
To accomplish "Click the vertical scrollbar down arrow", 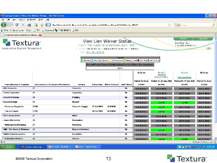I will click(x=215, y=138).
